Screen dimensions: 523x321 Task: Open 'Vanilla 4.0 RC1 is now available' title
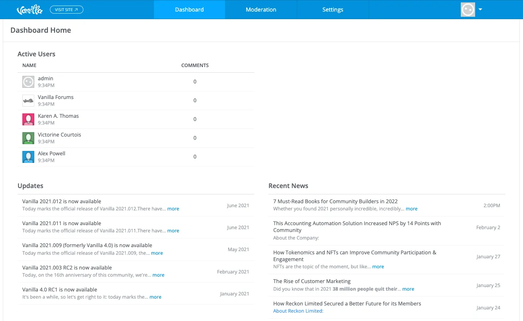60,290
